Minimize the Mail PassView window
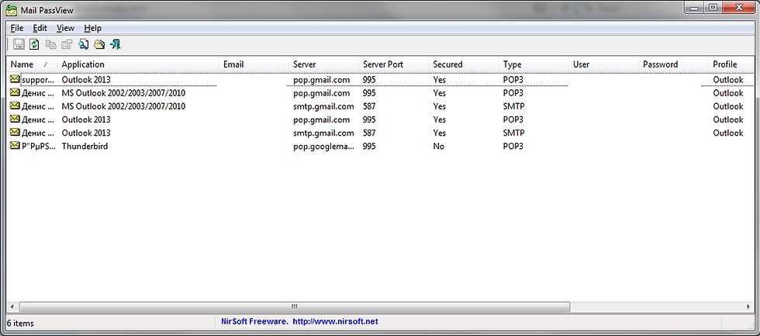This screenshot has width=760, height=336. click(x=695, y=7)
